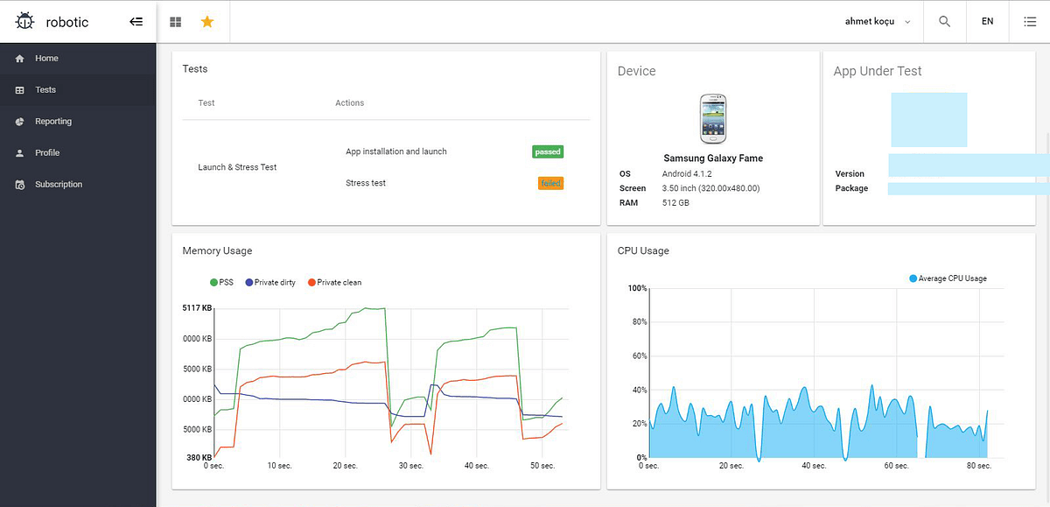Click the robotic ladybug logo
Viewport: 1050px width, 507px height.
pos(24,21)
